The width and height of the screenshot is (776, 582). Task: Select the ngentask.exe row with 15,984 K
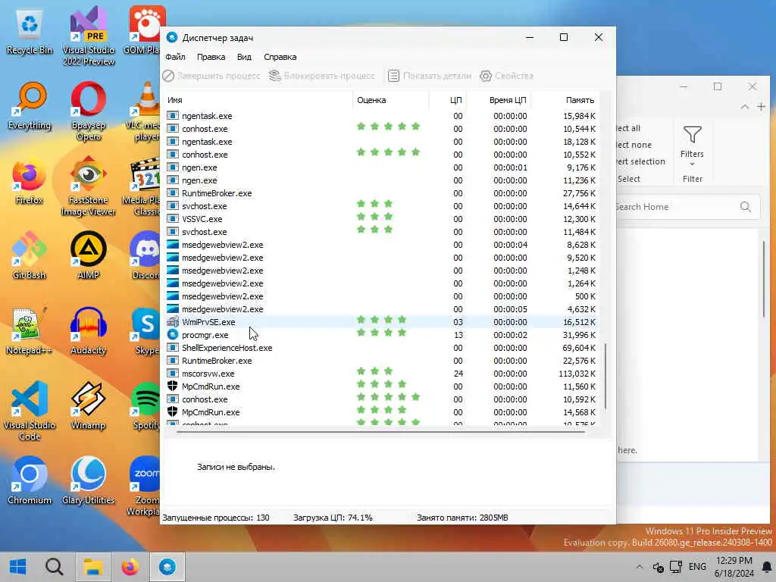click(381, 116)
